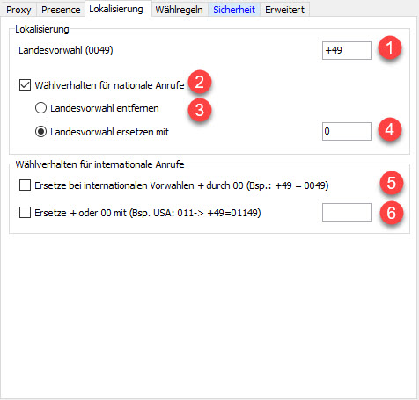This screenshot has height=400, width=419.
Task: Uncheck Wählverhalten für nationale Anrufe checkbox
Action: click(25, 85)
